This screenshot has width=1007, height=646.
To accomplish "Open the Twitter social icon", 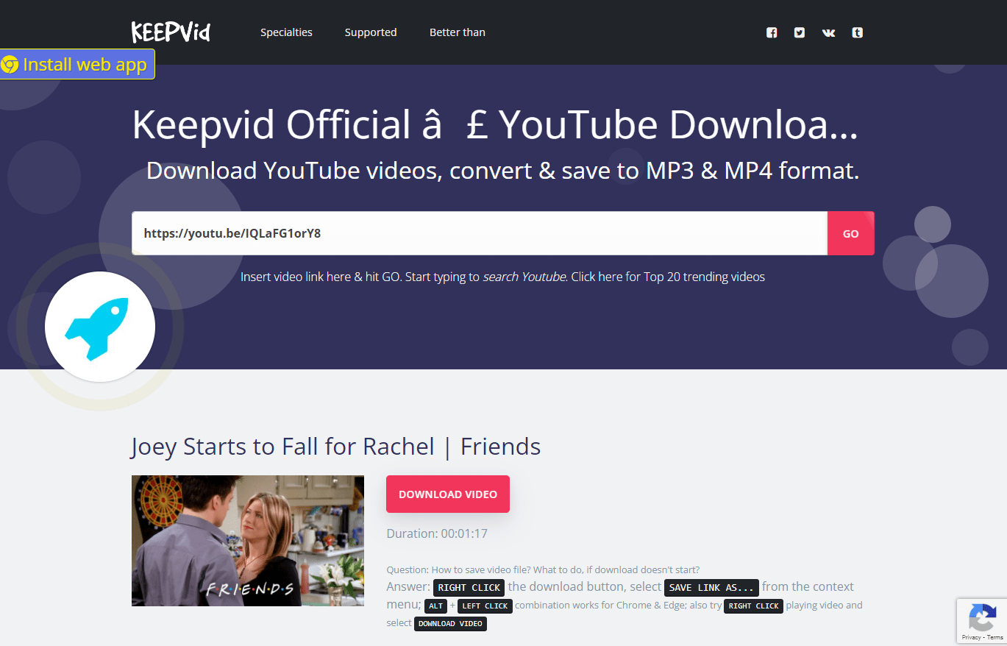I will pyautogui.click(x=800, y=32).
